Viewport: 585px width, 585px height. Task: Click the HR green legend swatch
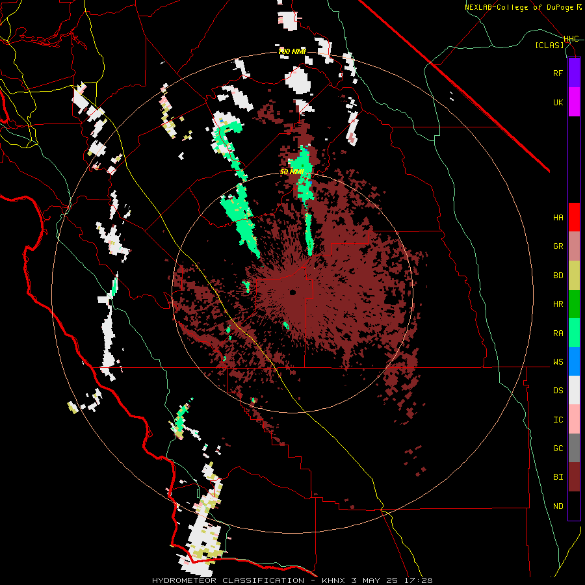pos(574,304)
